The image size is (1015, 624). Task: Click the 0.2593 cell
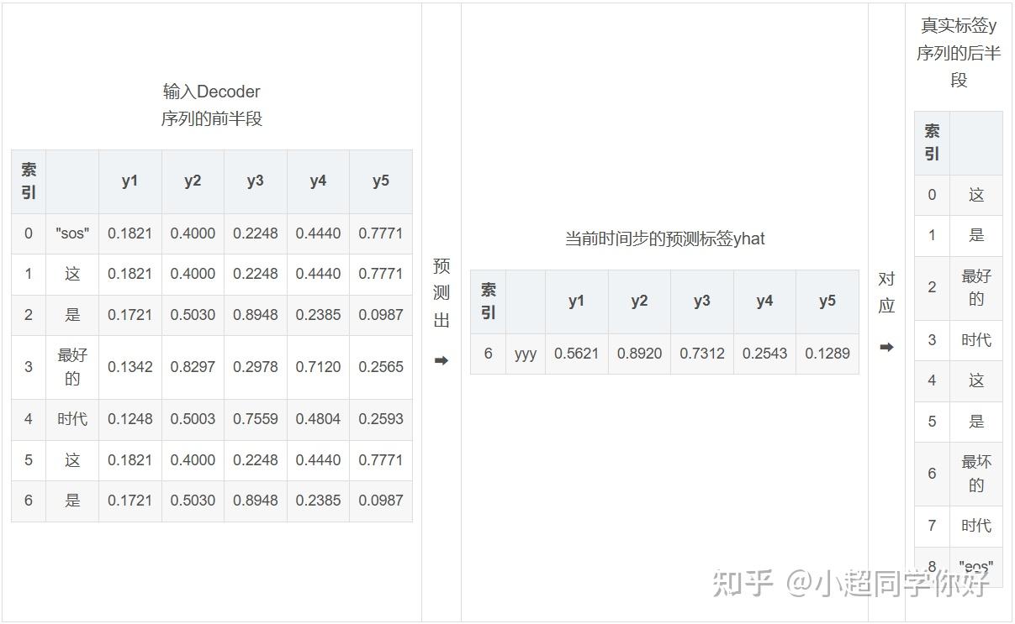point(381,419)
